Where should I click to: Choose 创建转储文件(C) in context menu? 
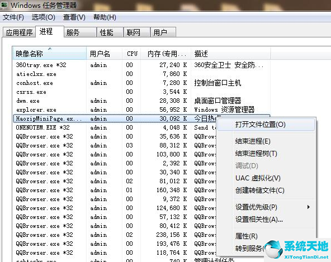[266, 190]
